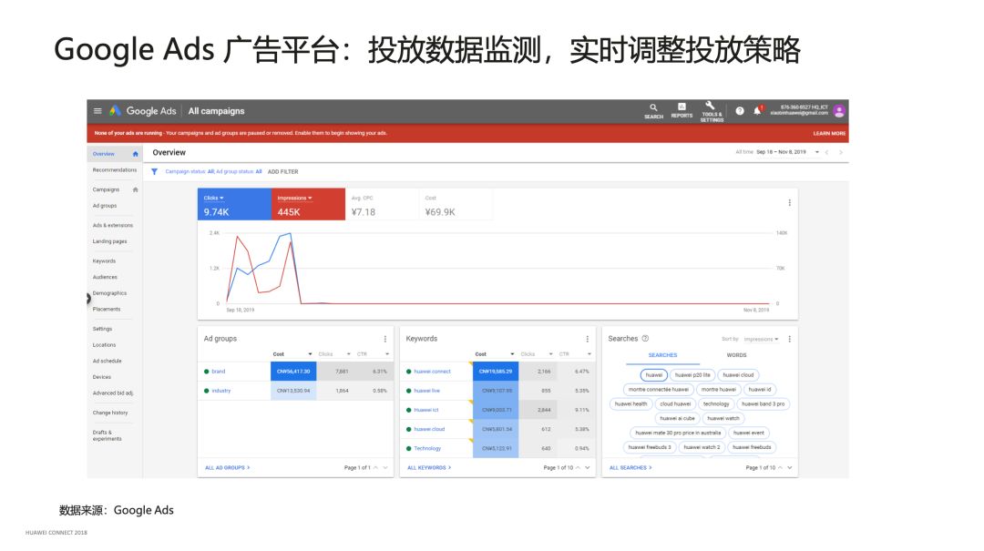Switch to the WORDS tab
Screen dimensions: 984x551
(x=737, y=355)
